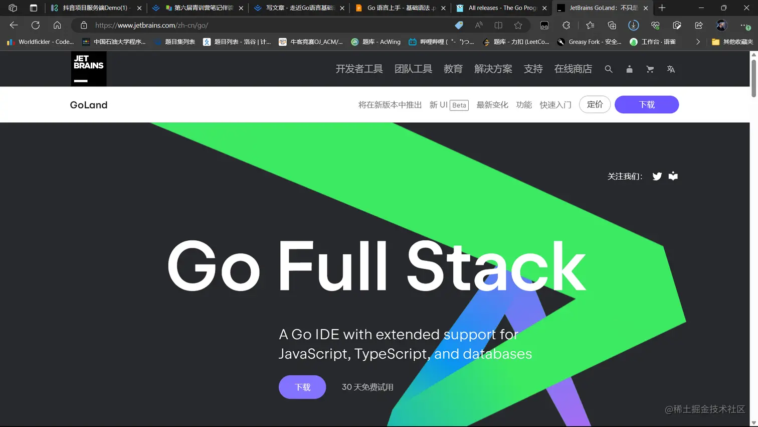The image size is (758, 427).
Task: Open 快速入门 page
Action: [x=555, y=105]
